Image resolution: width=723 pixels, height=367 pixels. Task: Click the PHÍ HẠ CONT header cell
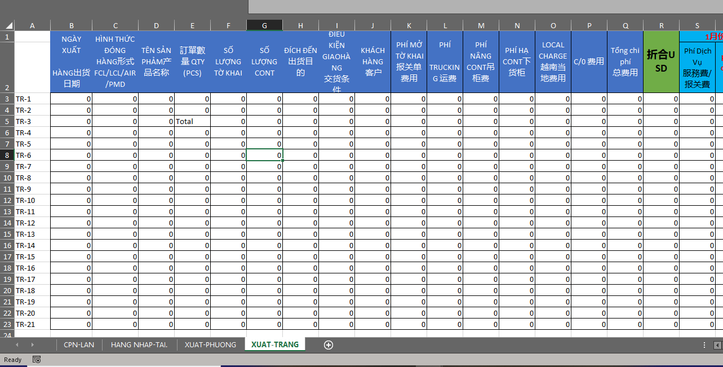pos(517,62)
